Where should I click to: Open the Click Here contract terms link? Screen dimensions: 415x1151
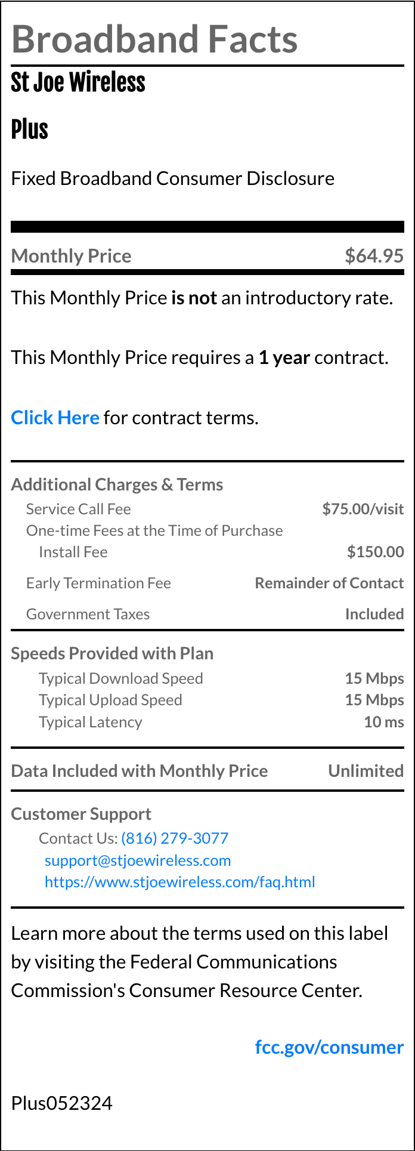point(55,418)
